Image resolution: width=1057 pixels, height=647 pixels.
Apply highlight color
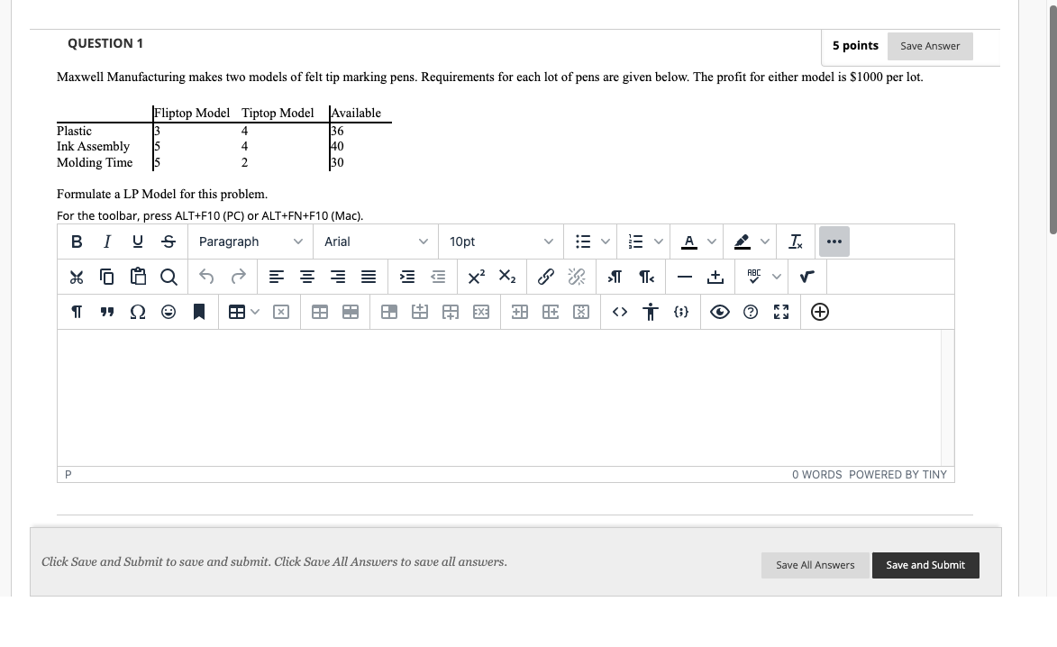[x=743, y=241]
